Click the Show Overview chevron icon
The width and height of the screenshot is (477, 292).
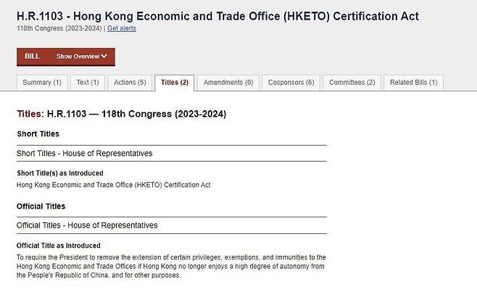[104, 57]
